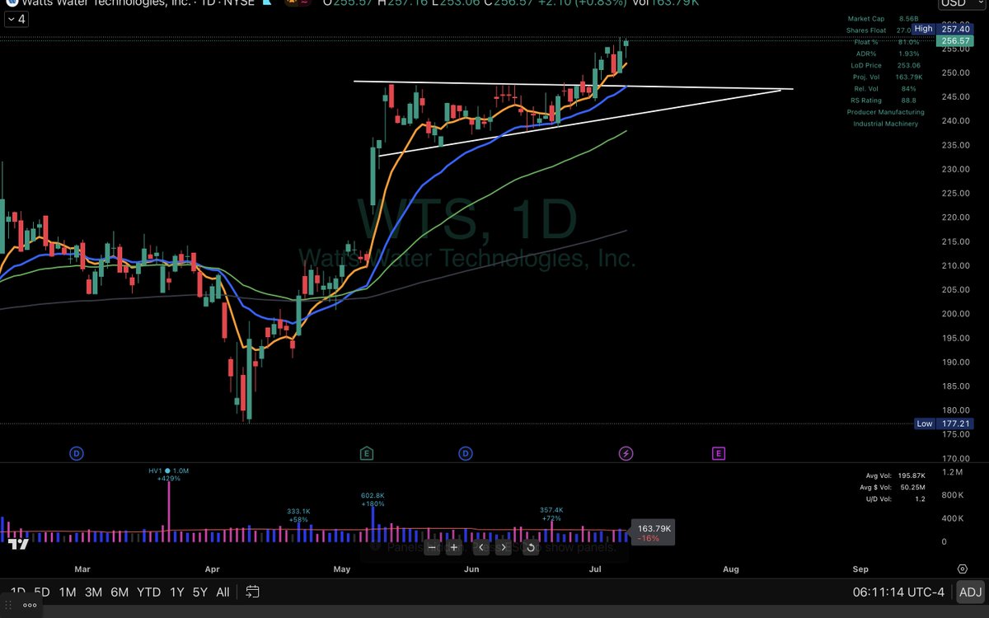This screenshot has width=989, height=618.
Task: Open chart axis settings gear
Action: pos(962,569)
